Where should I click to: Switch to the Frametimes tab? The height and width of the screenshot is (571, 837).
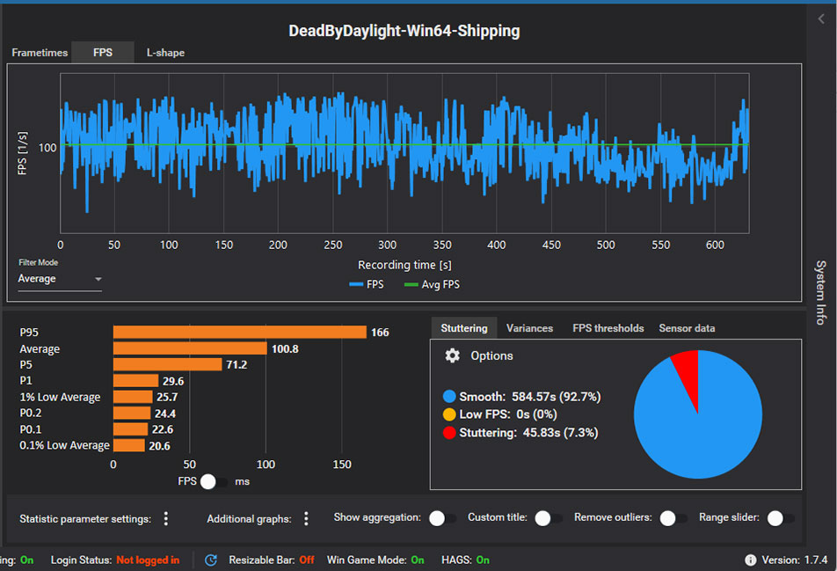tap(40, 53)
